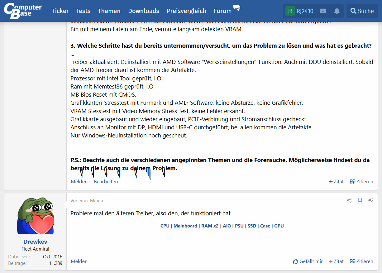This screenshot has width=382, height=273.
Task: Open the Suche search button
Action: (x=362, y=11)
